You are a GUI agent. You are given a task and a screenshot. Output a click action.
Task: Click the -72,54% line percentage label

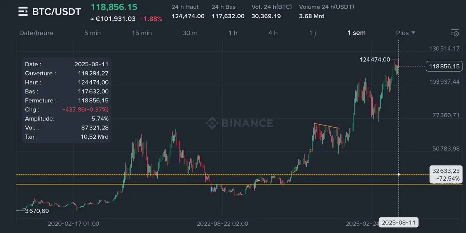(x=448, y=179)
